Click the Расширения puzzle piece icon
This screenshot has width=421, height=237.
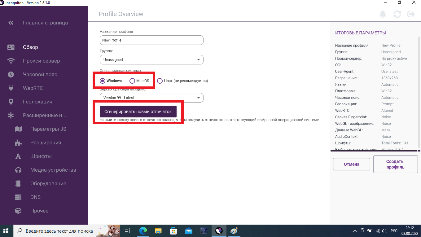click(18, 143)
